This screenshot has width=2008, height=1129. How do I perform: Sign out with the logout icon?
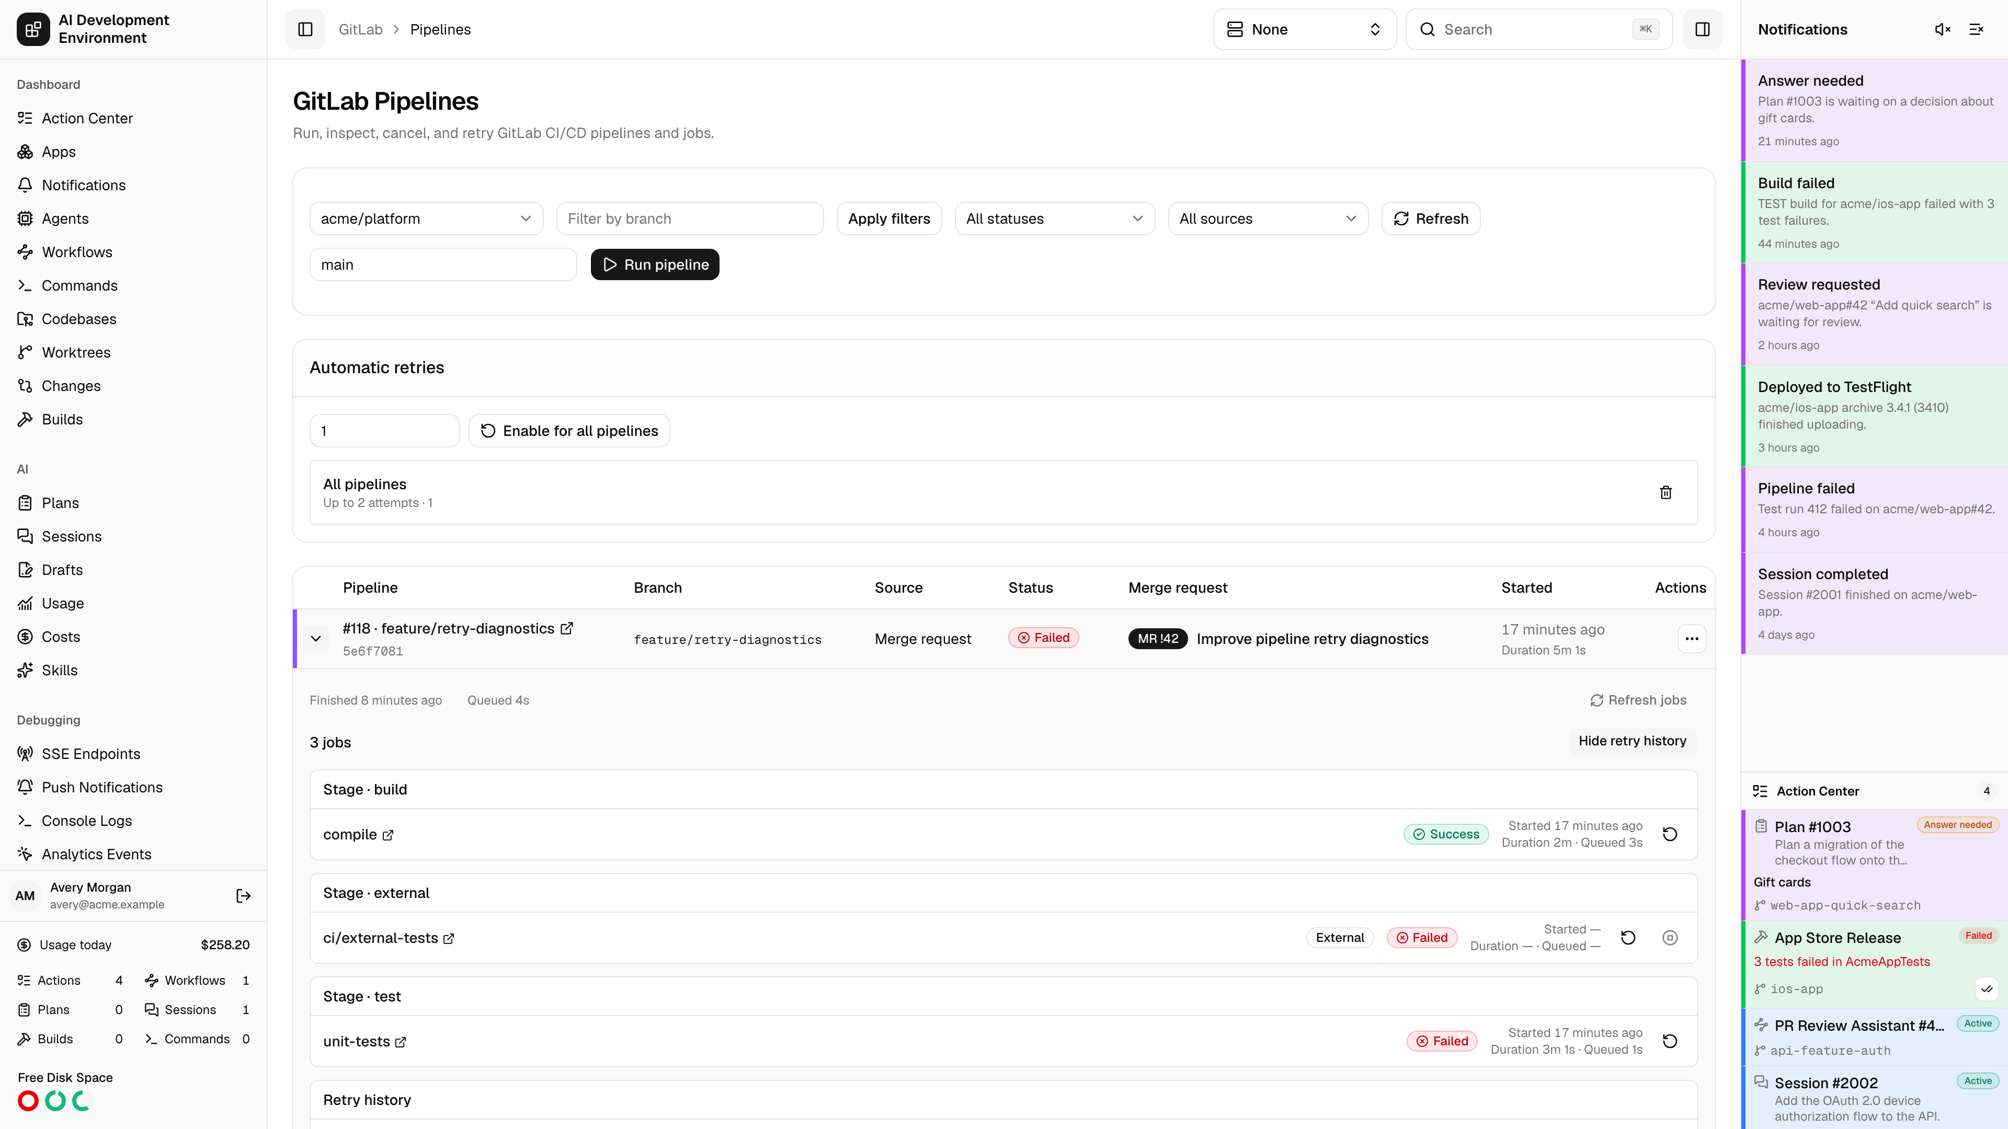[x=243, y=896]
